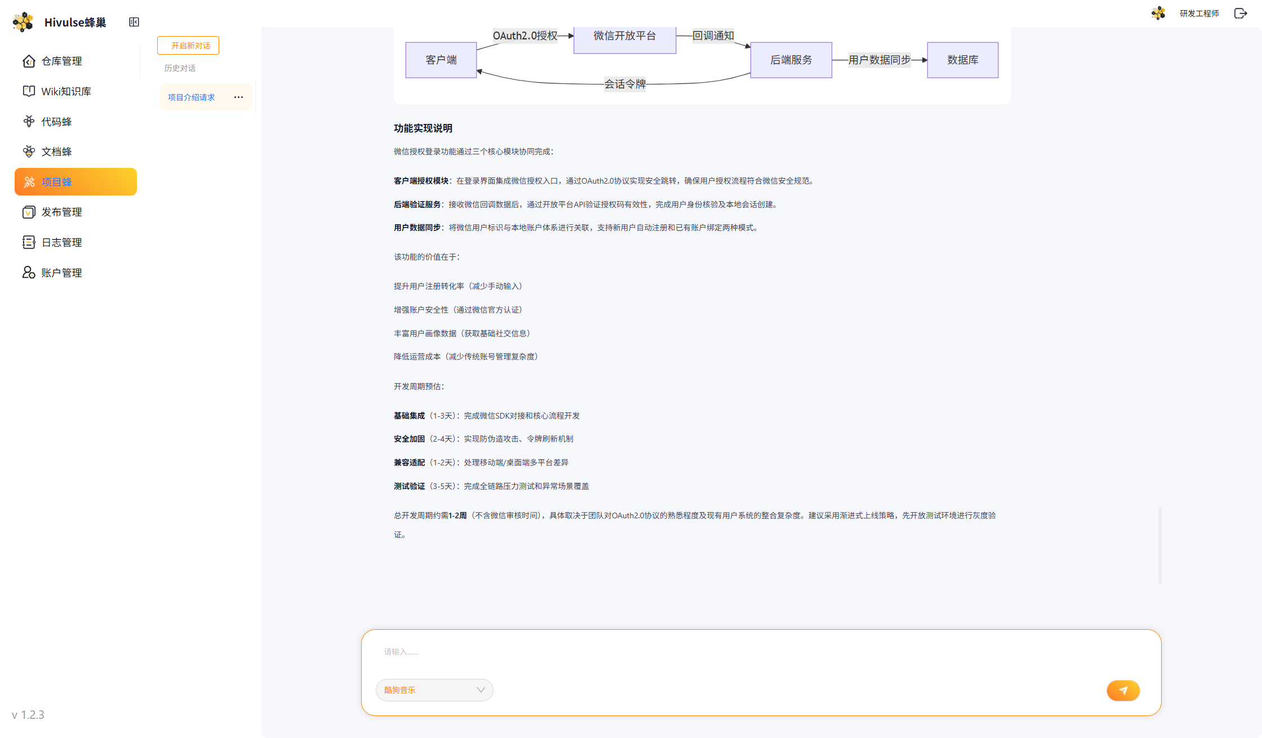Click the 回调通知 diagram edge label
This screenshot has width=1262, height=738.
pos(713,36)
